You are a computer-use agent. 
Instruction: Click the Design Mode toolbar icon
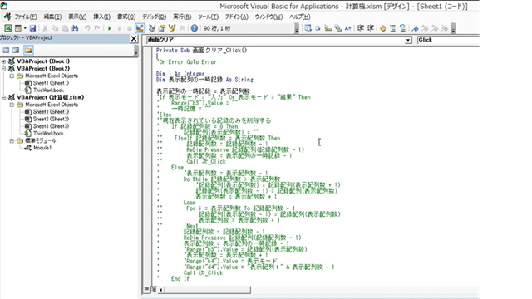(x=140, y=28)
